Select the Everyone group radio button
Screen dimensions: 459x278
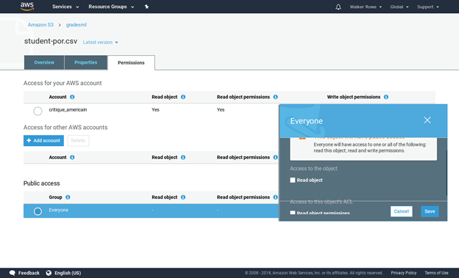pyautogui.click(x=38, y=211)
